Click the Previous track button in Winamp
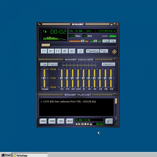This screenshot has height=157, width=157. [44, 51]
